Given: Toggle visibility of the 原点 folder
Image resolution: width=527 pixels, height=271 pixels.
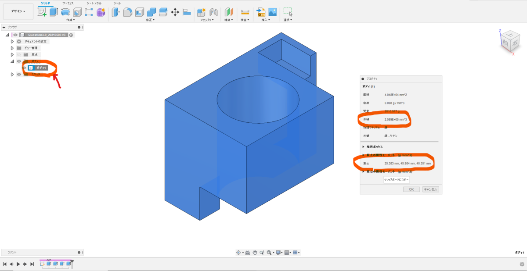Looking at the screenshot, I should 19,54.
